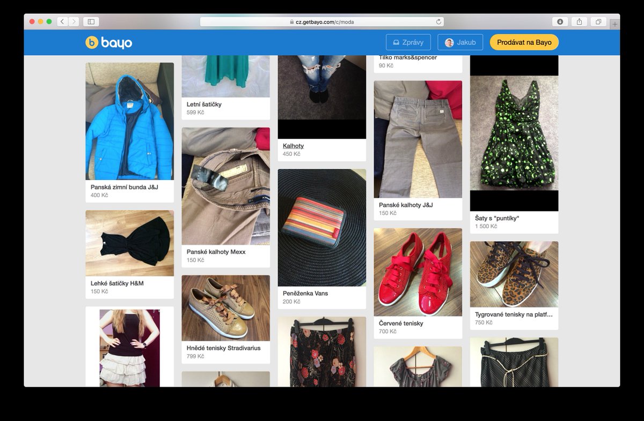Click the 400 Kč jacket price
644x421 pixels.
pyautogui.click(x=99, y=196)
